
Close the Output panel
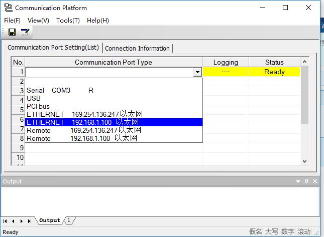click(315, 181)
